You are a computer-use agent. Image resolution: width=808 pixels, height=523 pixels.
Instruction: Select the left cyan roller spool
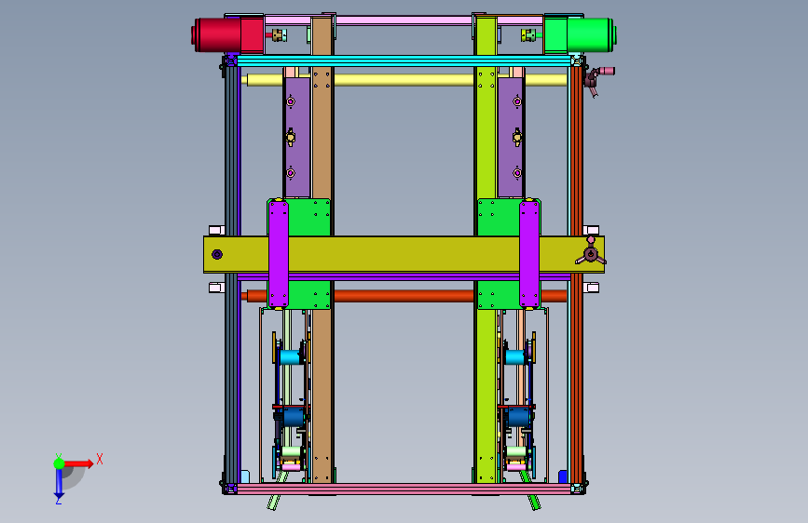pyautogui.click(x=290, y=356)
